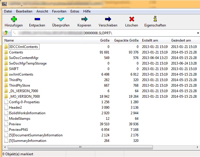Image resolution: width=200 pixels, height=157 pixels.
Task: Click folder icon of SwDocMgrTempStorage
Action: [x=6, y=63]
